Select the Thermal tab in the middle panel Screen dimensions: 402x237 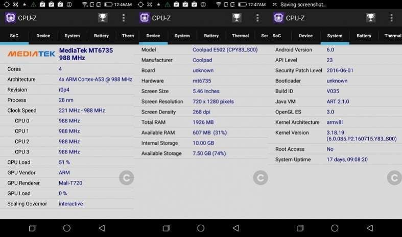click(240, 36)
